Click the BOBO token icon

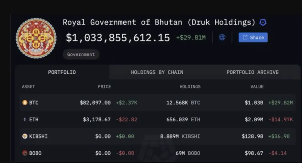tap(25, 153)
